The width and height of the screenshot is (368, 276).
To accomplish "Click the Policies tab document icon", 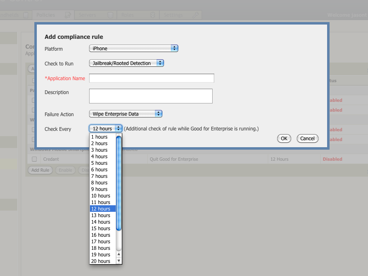I will (x=68, y=15).
